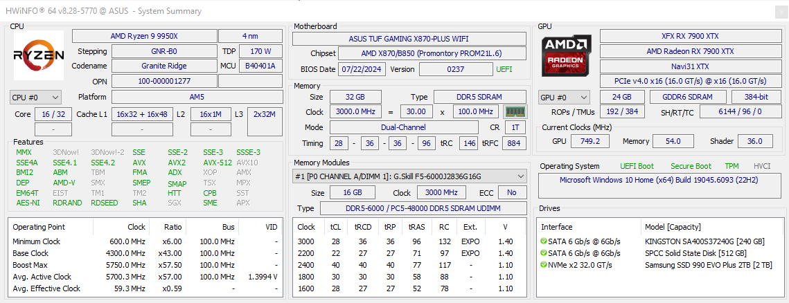Click the 4 nm process field
The height and width of the screenshot is (303, 789).
coord(250,36)
